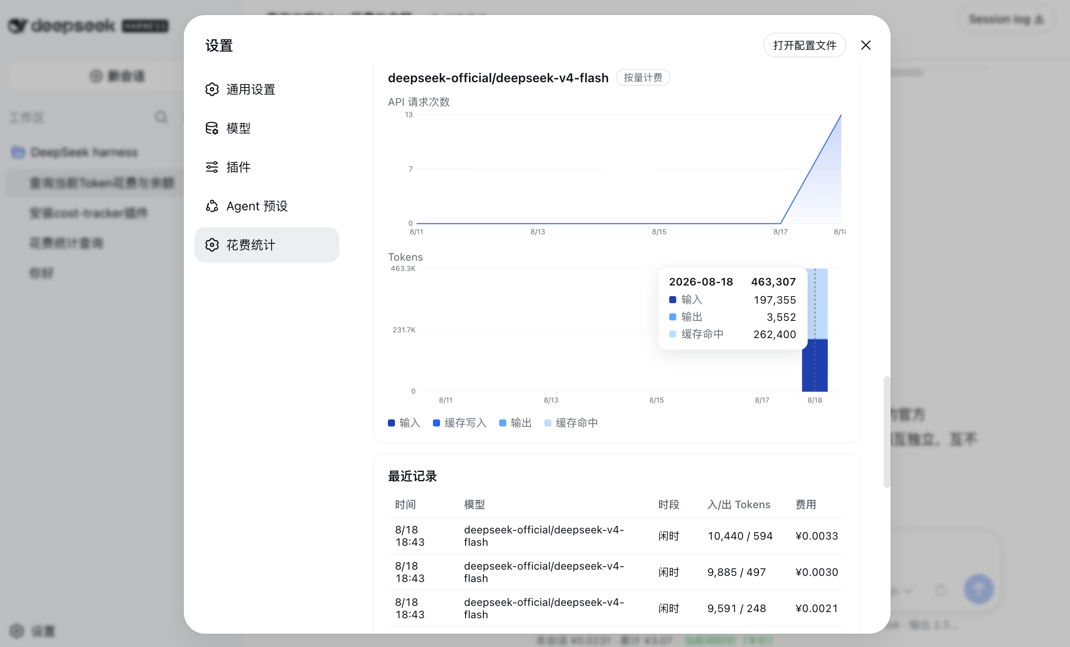Click the database icon beside 模型
The image size is (1070, 647).
point(212,128)
